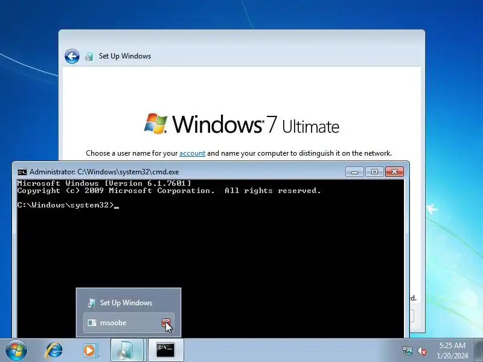This screenshot has height=362, width=483.
Task: Click the Windows 7 Ultimate logo
Action: point(242,124)
